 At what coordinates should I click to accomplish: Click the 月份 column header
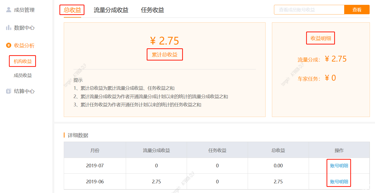click(95, 150)
